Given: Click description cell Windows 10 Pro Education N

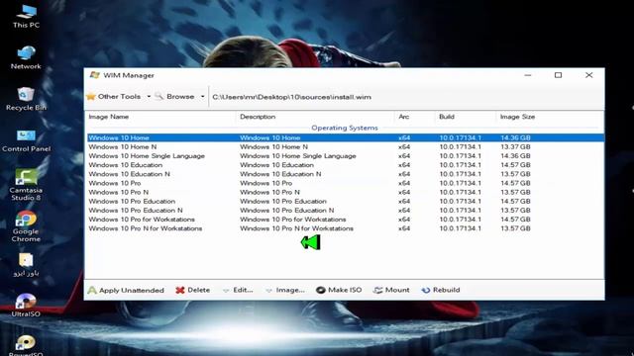Looking at the screenshot, I should coord(286,211).
